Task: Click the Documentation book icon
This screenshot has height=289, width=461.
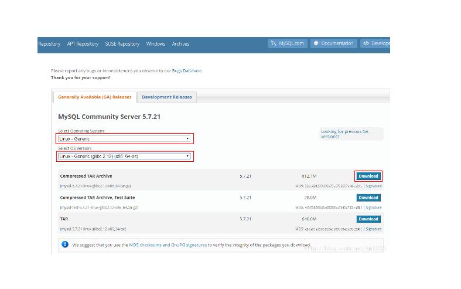Action: click(x=316, y=43)
